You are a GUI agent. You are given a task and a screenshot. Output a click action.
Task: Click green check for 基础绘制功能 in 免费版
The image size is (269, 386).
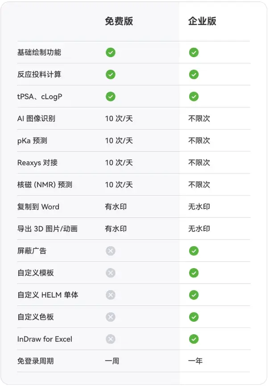[x=111, y=53]
